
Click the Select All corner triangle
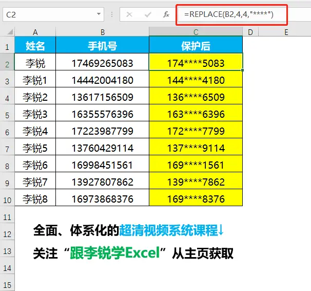click(10, 32)
